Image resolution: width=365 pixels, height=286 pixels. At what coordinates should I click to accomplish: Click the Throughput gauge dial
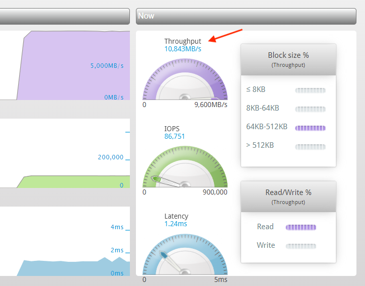click(x=185, y=79)
